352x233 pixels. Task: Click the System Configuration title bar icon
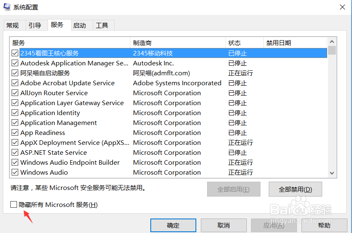7,7
